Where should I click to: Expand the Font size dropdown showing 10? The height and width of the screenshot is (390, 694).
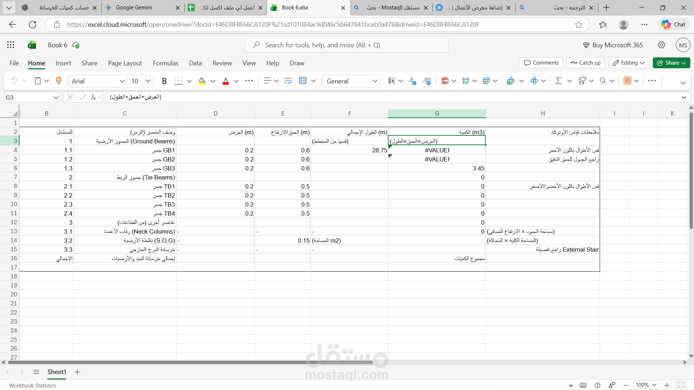(x=148, y=81)
